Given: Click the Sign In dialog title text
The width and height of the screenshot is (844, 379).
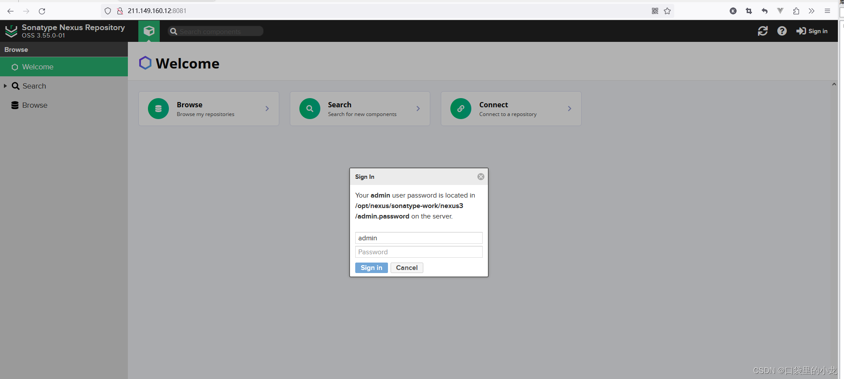Looking at the screenshot, I should point(365,177).
